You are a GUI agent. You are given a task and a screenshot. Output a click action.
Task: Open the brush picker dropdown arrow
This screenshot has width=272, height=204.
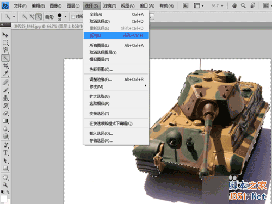point(65,17)
